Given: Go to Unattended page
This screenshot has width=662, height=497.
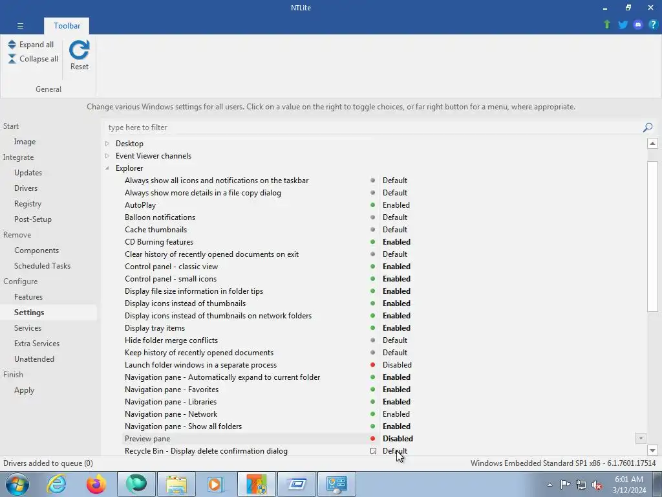Looking at the screenshot, I should click(34, 359).
